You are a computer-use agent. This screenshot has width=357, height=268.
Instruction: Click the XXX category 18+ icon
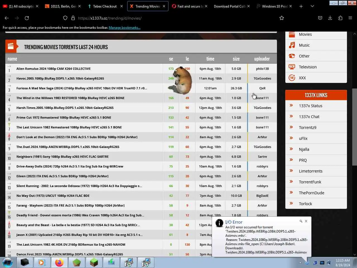tap(292, 78)
